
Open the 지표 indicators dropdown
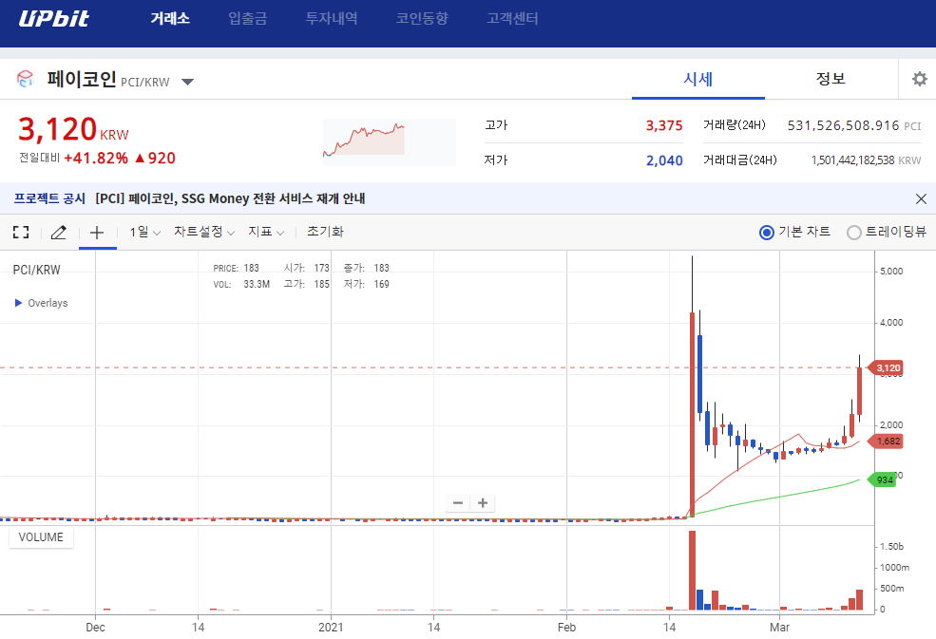point(266,232)
